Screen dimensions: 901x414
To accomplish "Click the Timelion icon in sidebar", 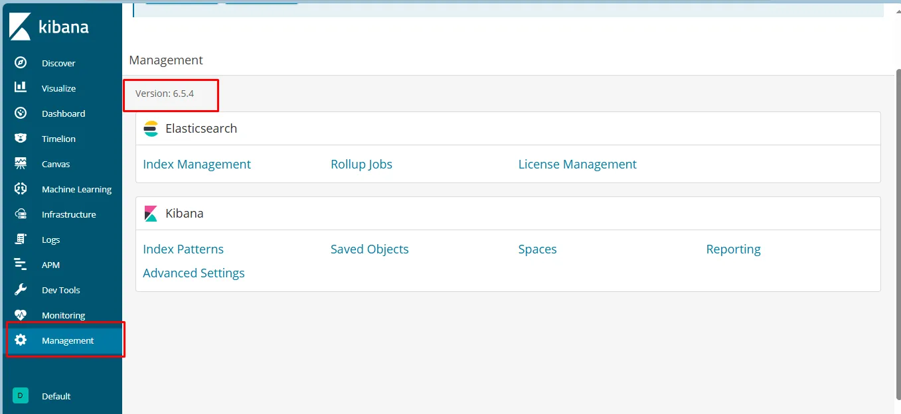I will click(x=21, y=138).
